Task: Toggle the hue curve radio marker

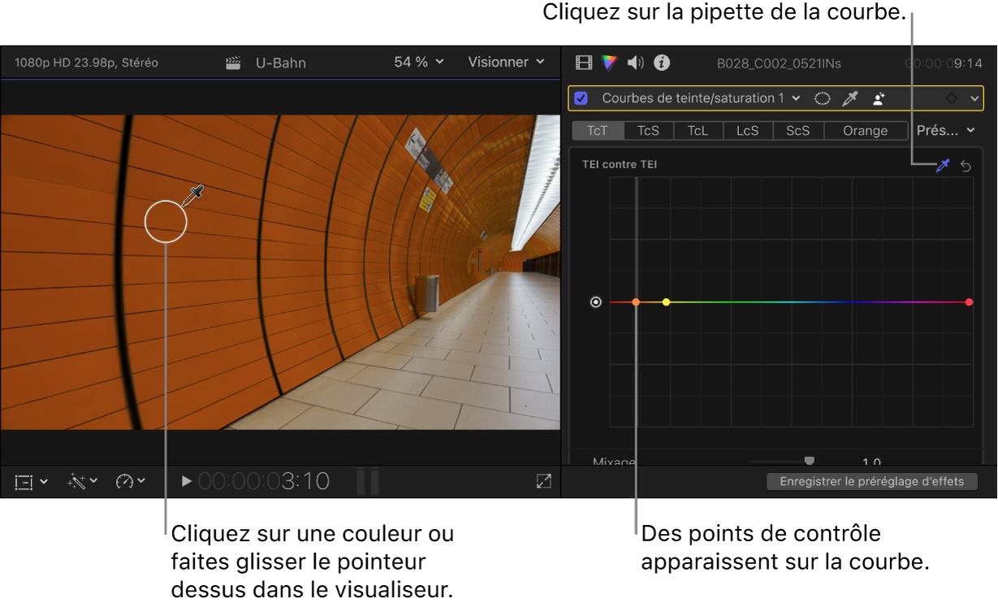Action: tap(596, 302)
